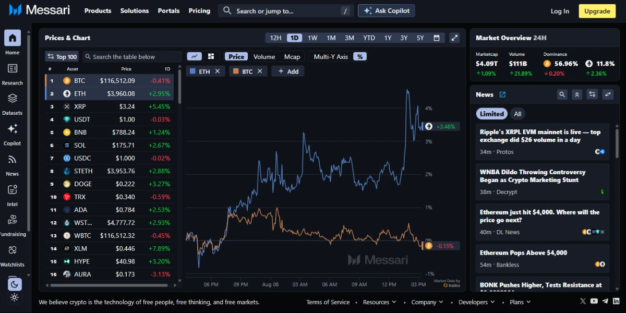Image resolution: width=626 pixels, height=313 pixels.
Task: Open Messari's Telegram link
Action: 605,301
